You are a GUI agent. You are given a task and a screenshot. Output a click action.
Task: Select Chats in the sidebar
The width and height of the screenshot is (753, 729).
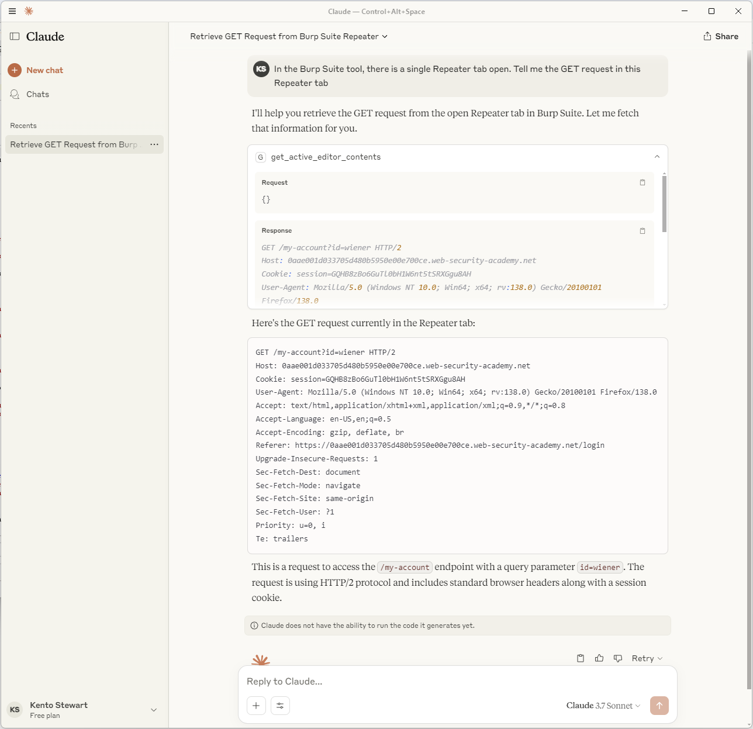[x=37, y=94]
